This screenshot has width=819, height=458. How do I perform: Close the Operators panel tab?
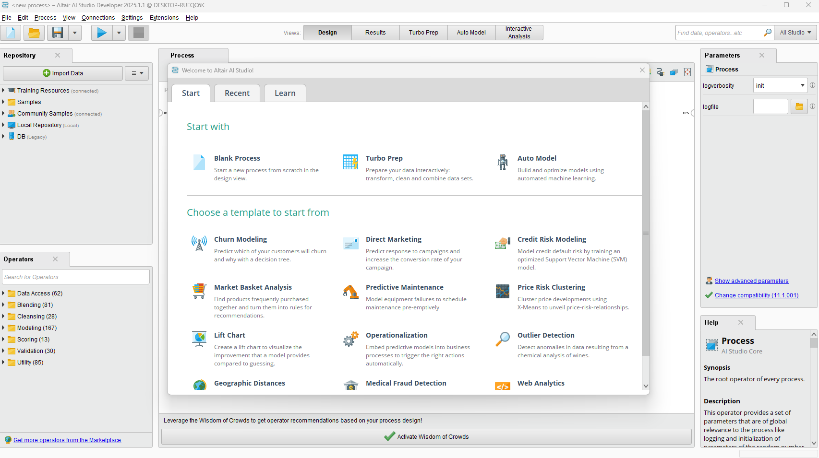click(x=55, y=259)
